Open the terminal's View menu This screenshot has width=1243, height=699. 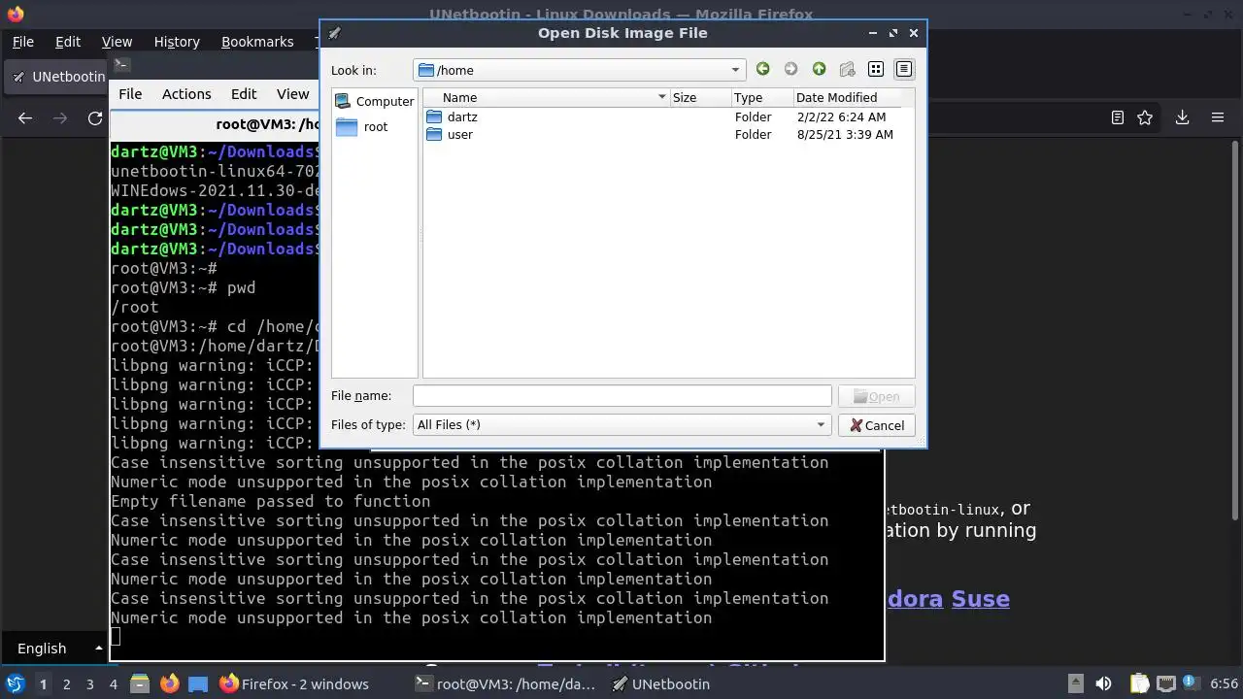click(x=292, y=94)
